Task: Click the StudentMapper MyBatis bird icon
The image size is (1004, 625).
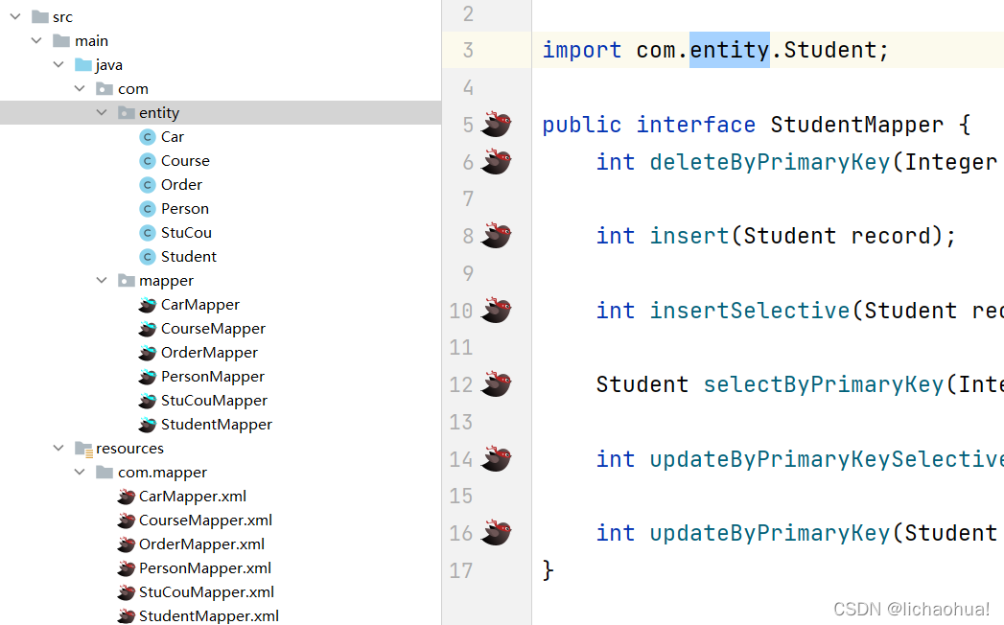Action: click(148, 425)
